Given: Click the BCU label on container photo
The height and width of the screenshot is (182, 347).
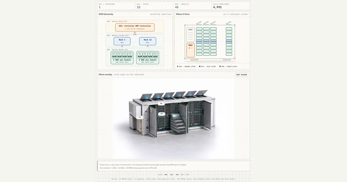Looking at the screenshot, I should (162, 114).
